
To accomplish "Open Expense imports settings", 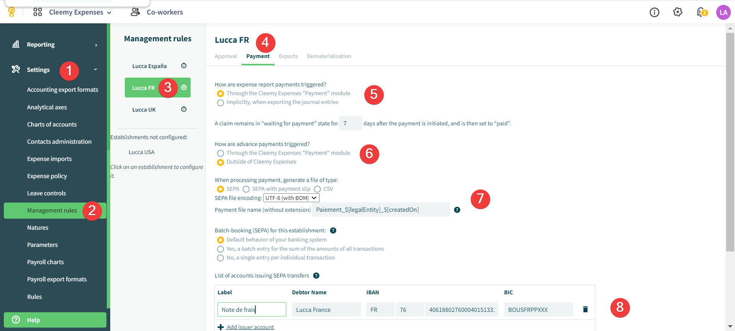I will (49, 159).
